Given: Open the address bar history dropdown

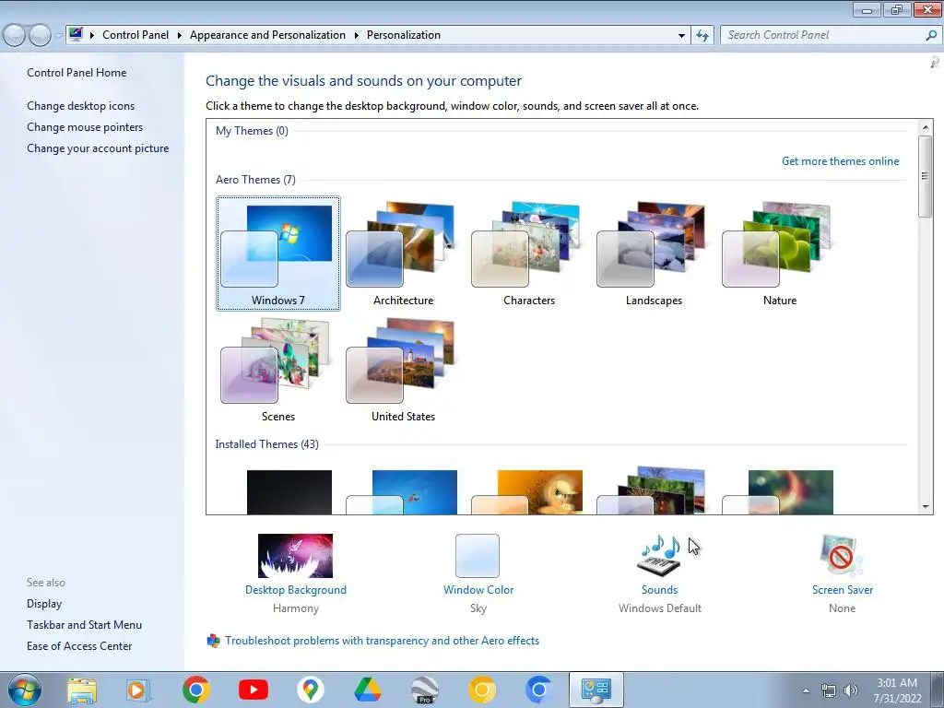Looking at the screenshot, I should tap(681, 36).
